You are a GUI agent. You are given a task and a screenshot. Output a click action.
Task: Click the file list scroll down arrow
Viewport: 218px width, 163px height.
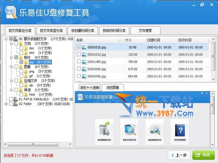213,80
